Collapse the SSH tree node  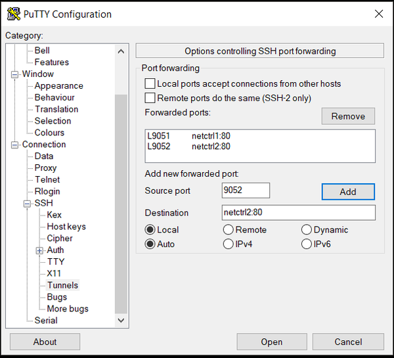[x=27, y=204]
